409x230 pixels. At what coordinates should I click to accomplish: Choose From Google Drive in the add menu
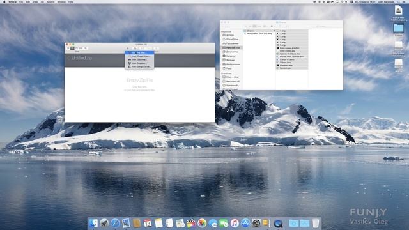[x=139, y=66]
